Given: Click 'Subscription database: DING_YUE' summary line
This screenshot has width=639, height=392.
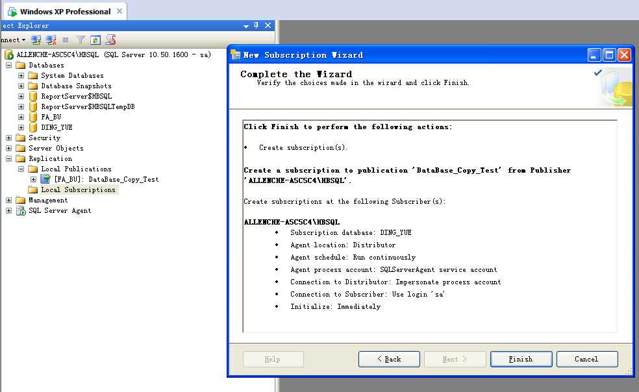Looking at the screenshot, I should coord(351,233).
